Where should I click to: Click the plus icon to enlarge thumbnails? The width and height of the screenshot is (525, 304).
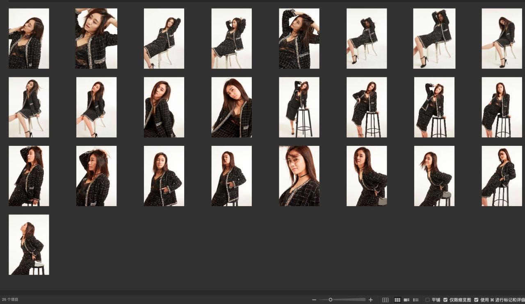(x=371, y=300)
